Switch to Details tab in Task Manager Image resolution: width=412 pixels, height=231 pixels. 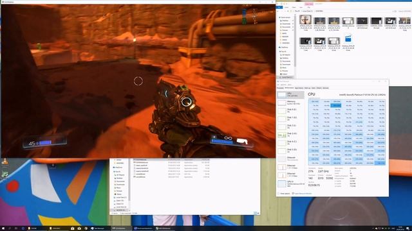click(x=319, y=88)
